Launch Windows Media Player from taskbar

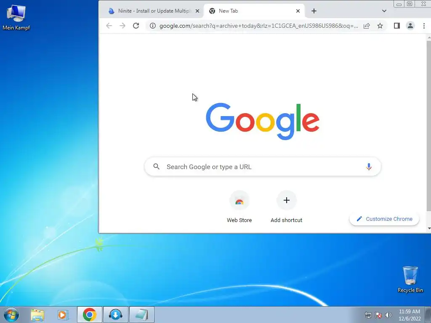coord(63,315)
